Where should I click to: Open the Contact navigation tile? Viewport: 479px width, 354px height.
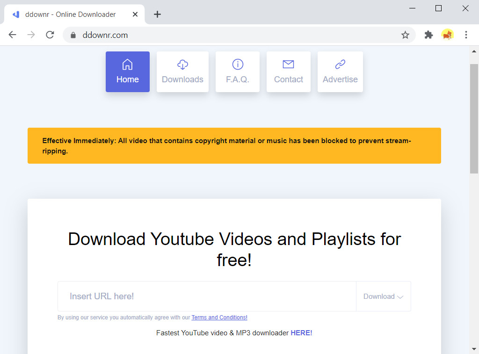(x=288, y=72)
